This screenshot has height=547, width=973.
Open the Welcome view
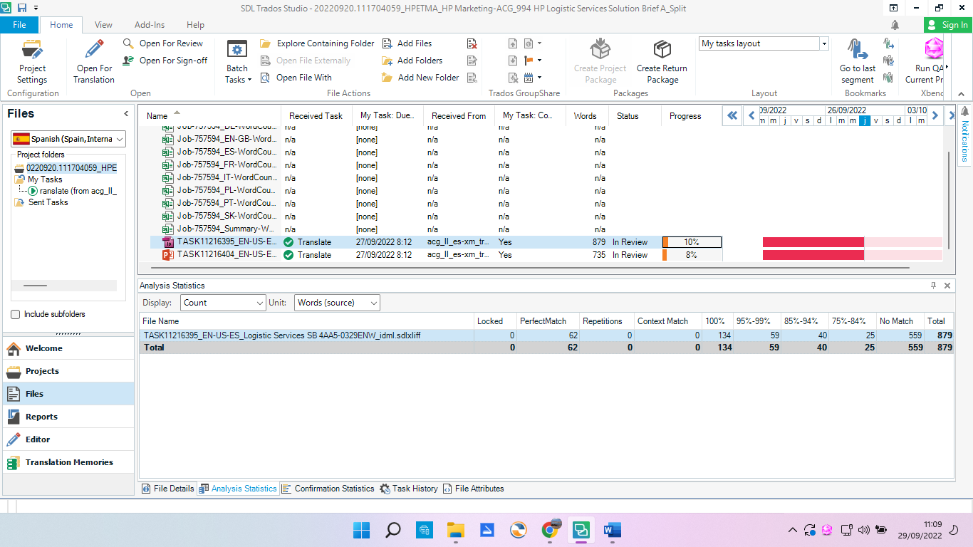point(68,348)
